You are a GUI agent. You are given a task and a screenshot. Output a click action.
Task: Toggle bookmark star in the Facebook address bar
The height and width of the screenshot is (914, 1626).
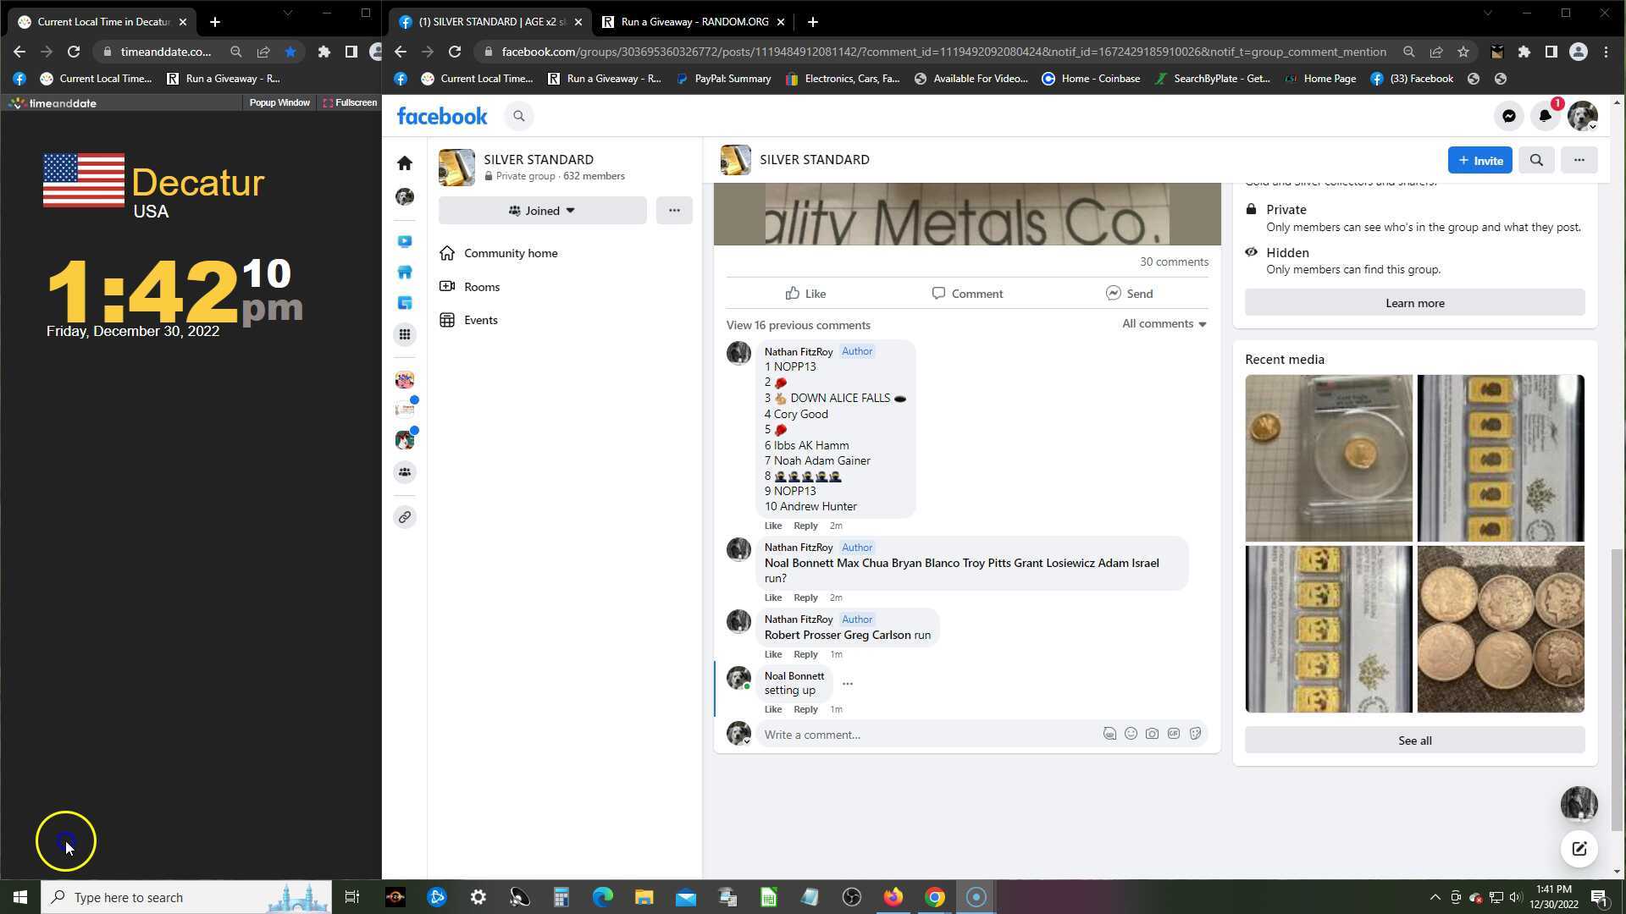pyautogui.click(x=1463, y=52)
